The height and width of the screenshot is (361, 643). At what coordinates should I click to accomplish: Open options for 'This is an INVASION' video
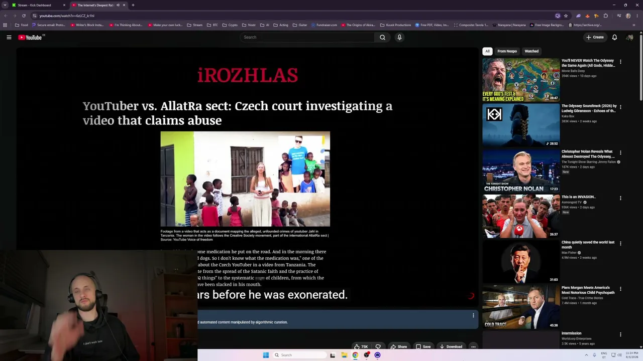pyautogui.click(x=620, y=198)
